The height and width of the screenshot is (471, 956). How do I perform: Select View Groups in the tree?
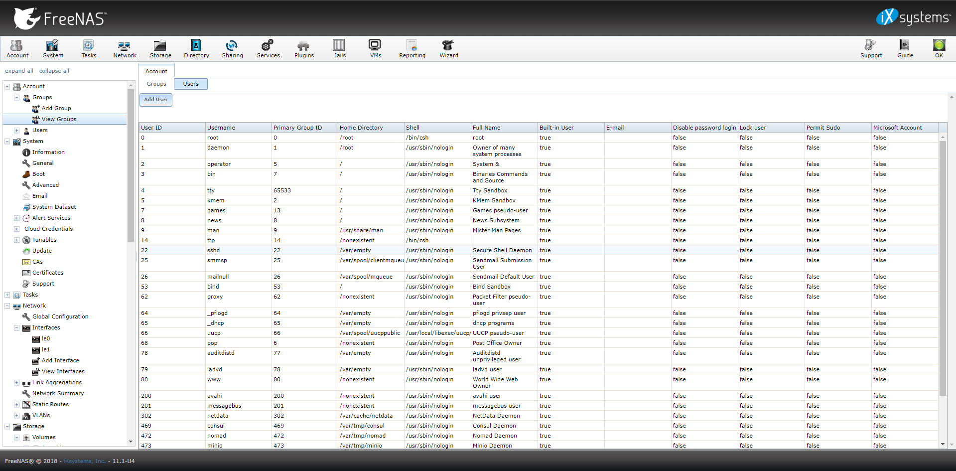[59, 119]
